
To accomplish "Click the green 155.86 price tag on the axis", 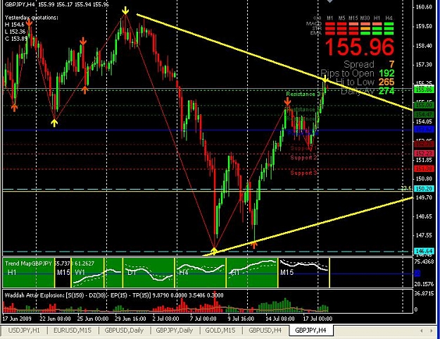I will tap(424, 90).
